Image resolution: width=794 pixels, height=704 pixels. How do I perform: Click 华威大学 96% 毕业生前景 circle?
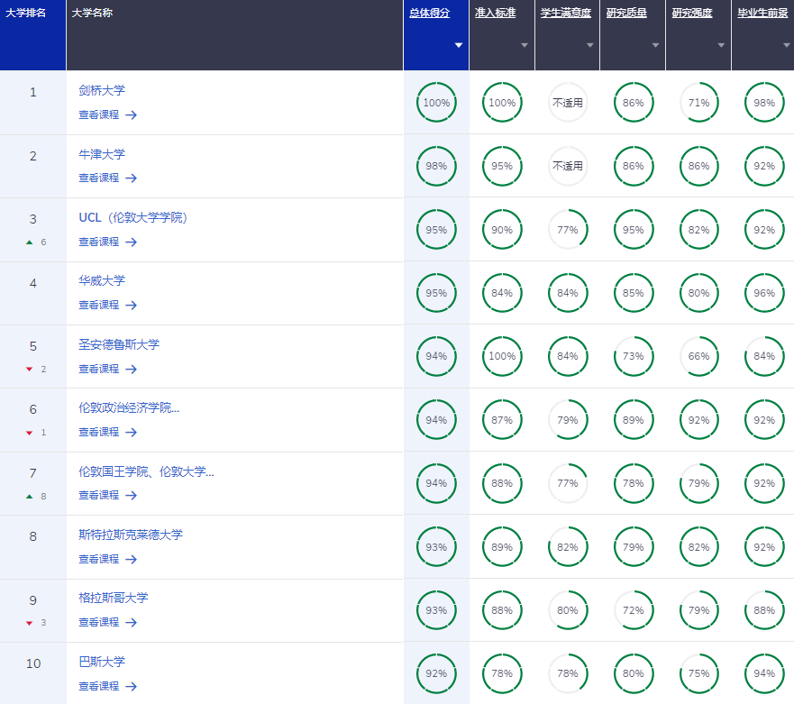point(764,293)
